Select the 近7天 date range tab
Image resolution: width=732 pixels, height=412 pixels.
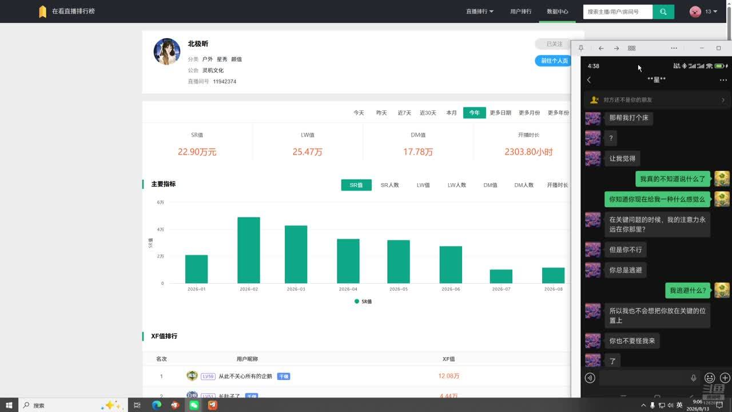[x=404, y=113]
